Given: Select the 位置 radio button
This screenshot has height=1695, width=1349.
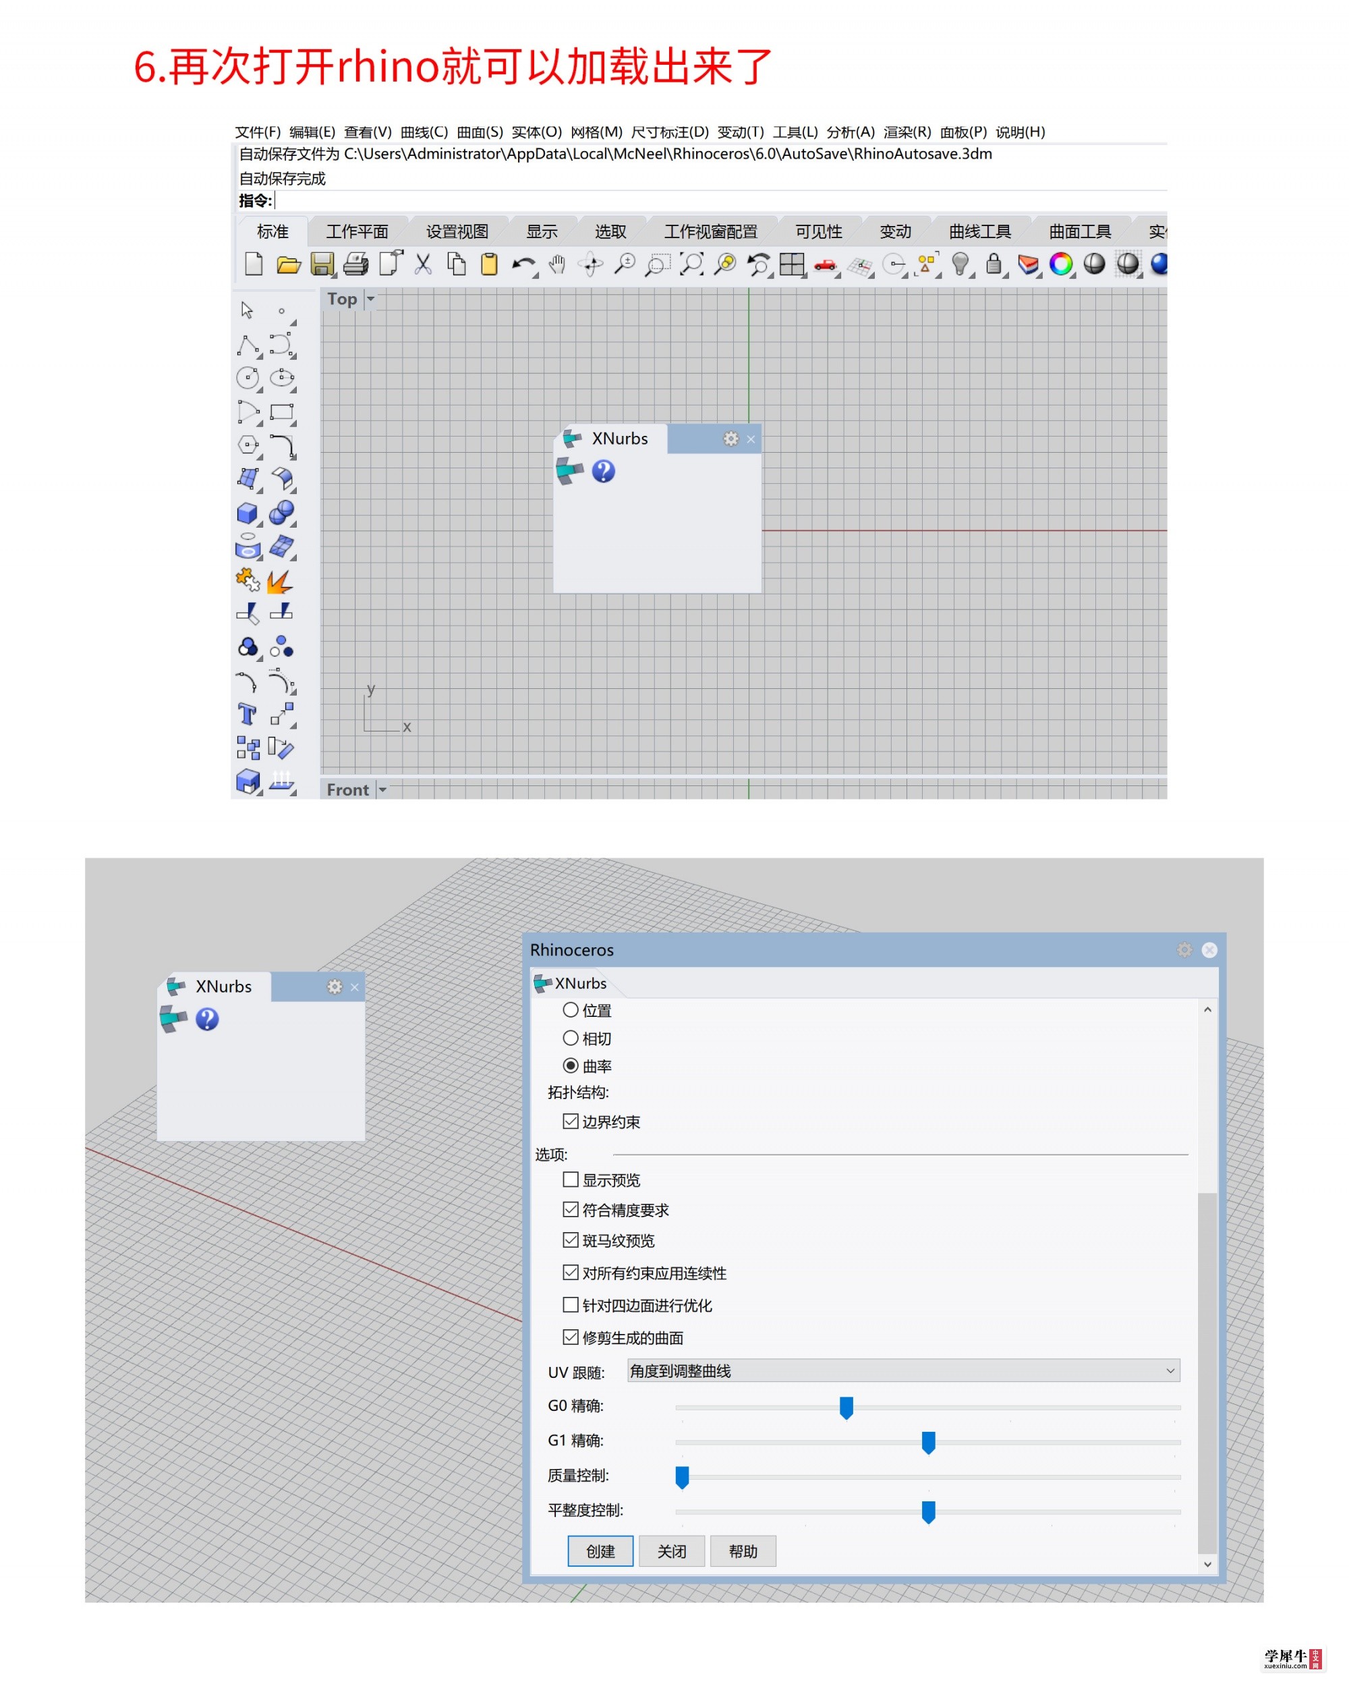Looking at the screenshot, I should coord(571,1010).
